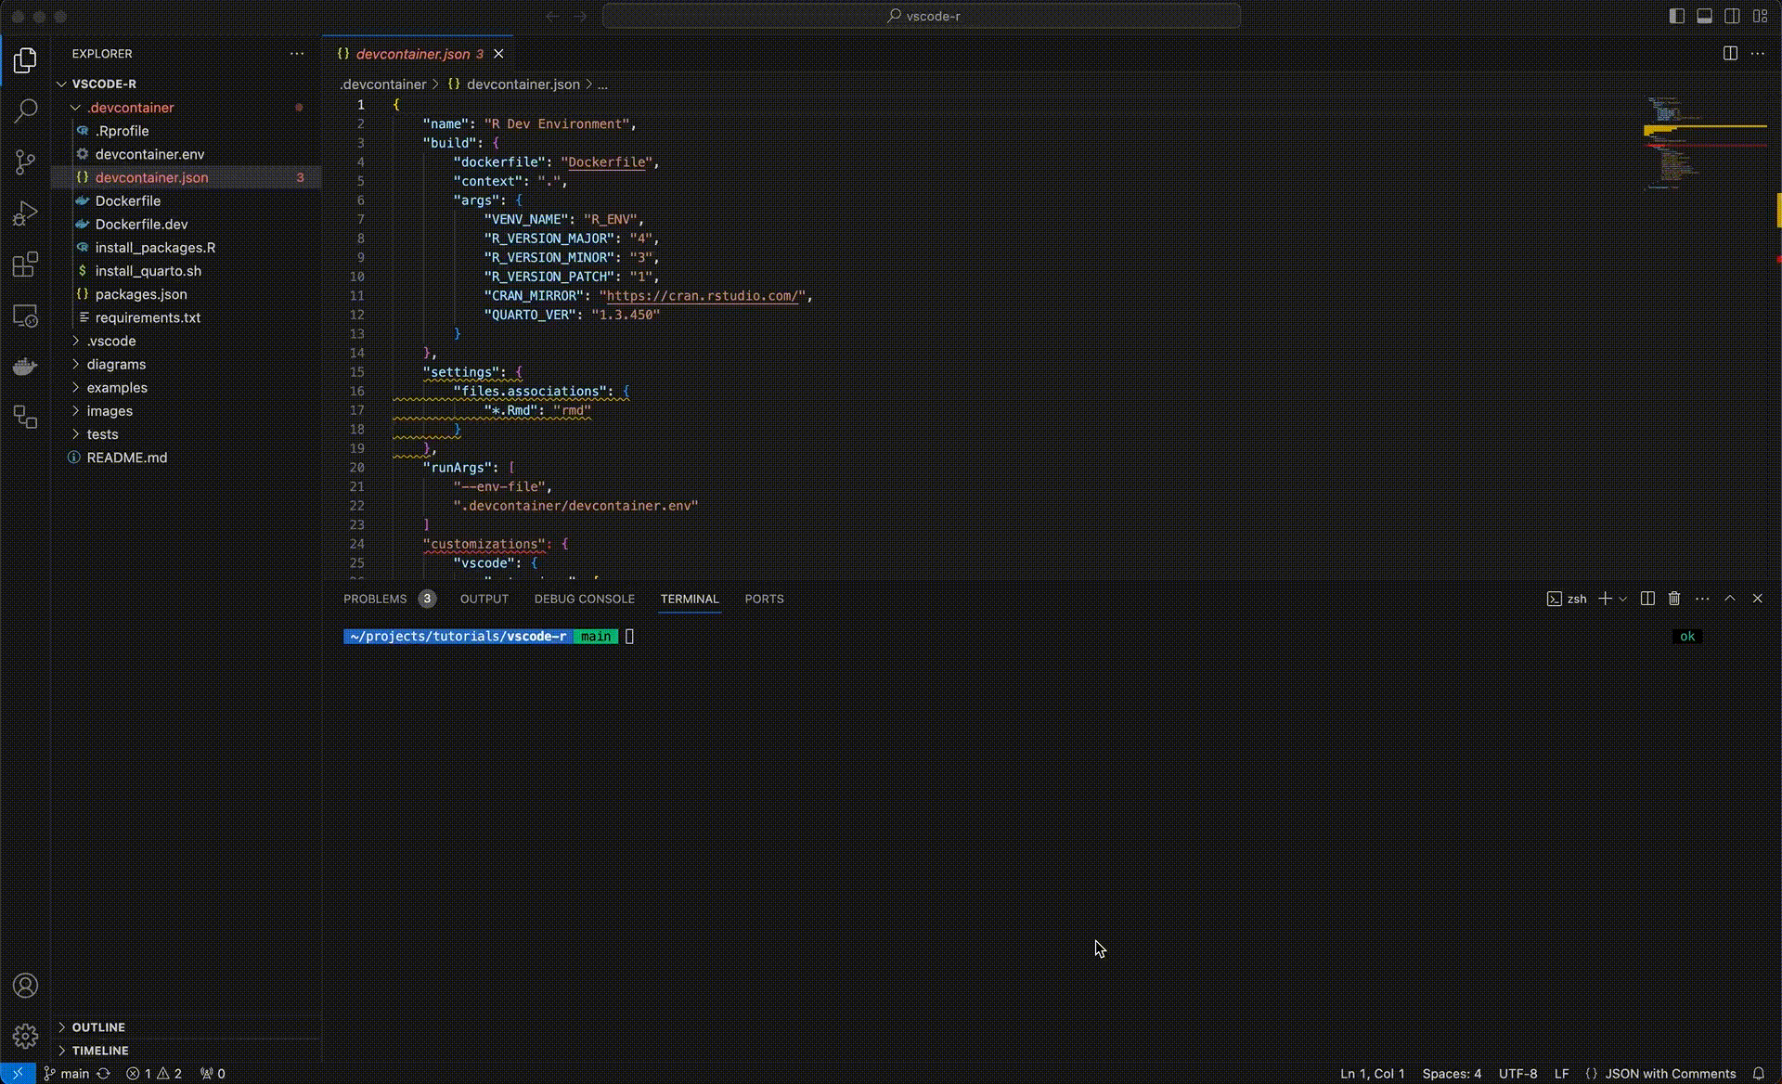The height and width of the screenshot is (1084, 1782).
Task: Maximize the panel size with chevron
Action: click(1730, 599)
